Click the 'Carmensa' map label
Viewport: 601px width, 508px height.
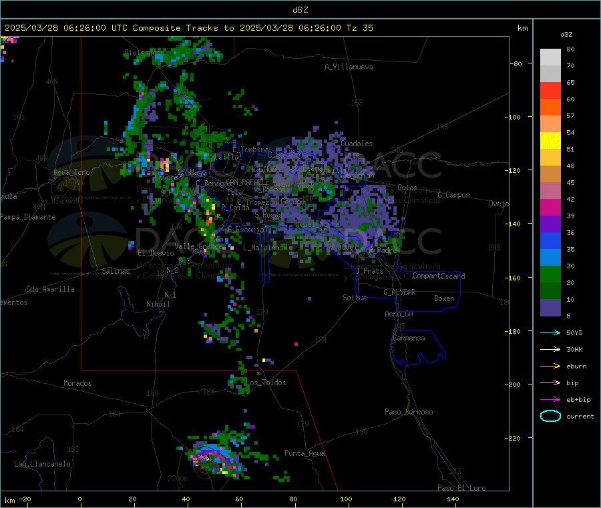click(409, 338)
